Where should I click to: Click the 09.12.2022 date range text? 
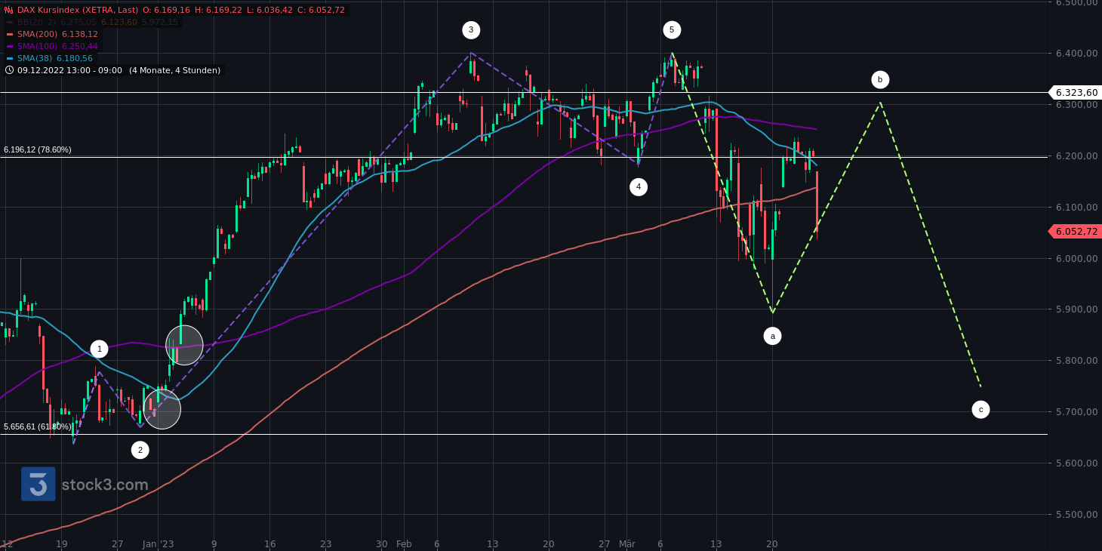[x=68, y=70]
